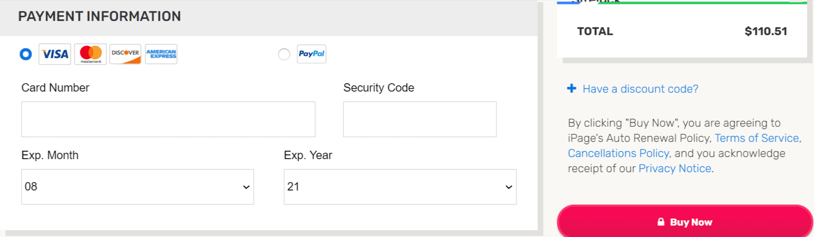The image size is (814, 237).
Task: Click the lock icon on Buy Now
Action: 661,222
